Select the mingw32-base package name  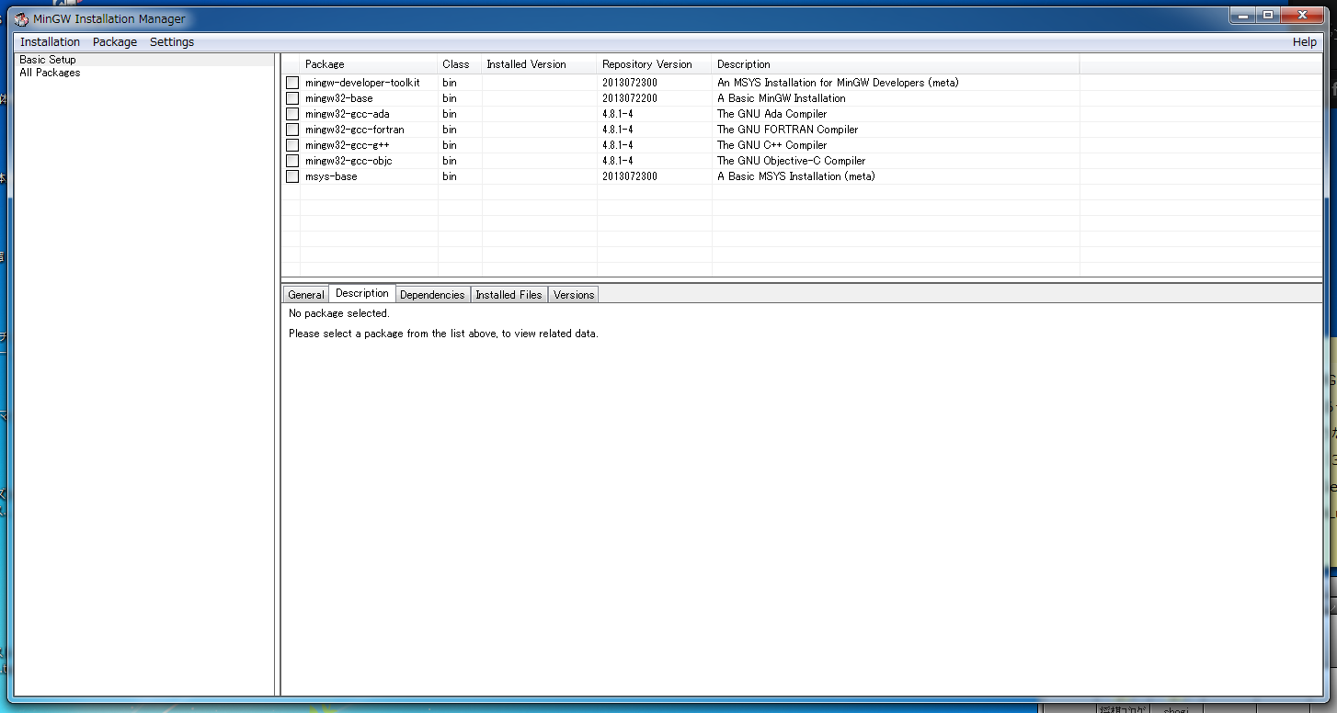point(339,98)
